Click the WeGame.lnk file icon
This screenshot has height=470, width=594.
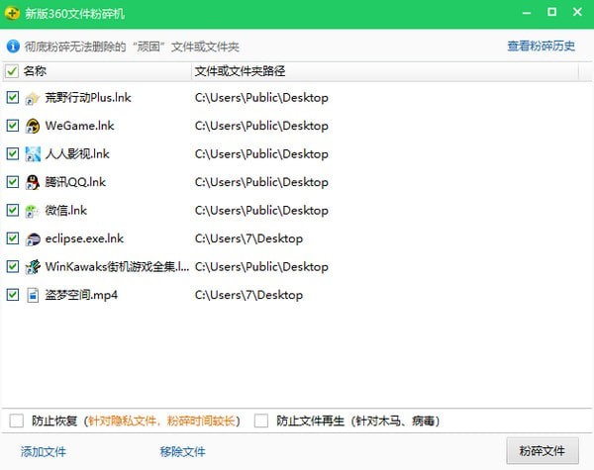pos(33,126)
